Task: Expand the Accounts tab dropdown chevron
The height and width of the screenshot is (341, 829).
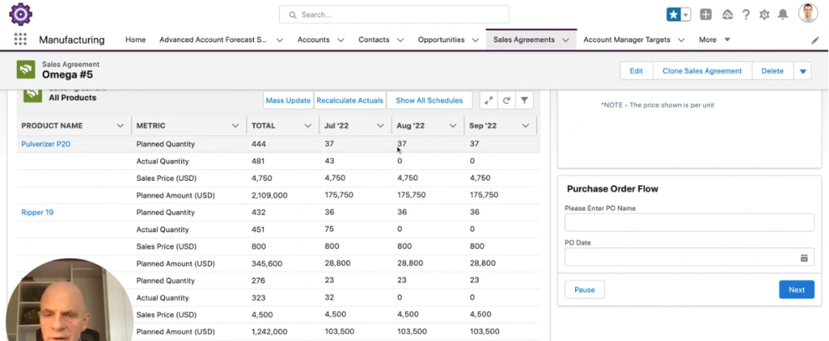Action: click(x=341, y=40)
